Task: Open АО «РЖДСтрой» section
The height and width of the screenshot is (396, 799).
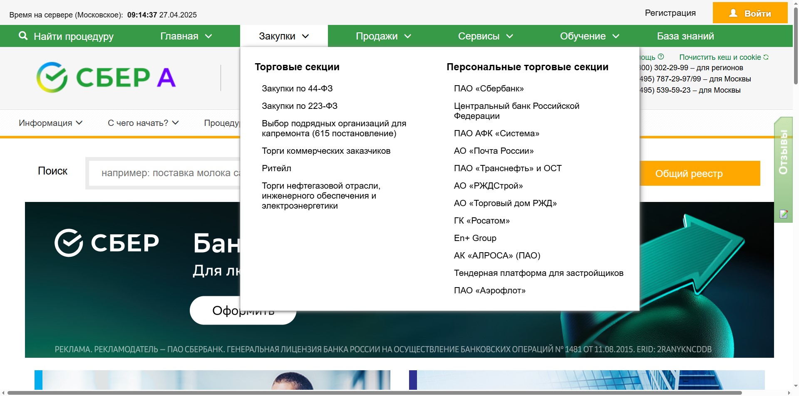Action: [x=488, y=186]
